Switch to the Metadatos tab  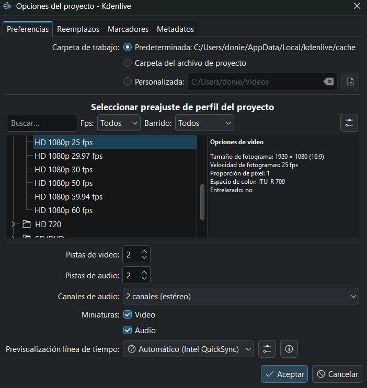point(176,29)
